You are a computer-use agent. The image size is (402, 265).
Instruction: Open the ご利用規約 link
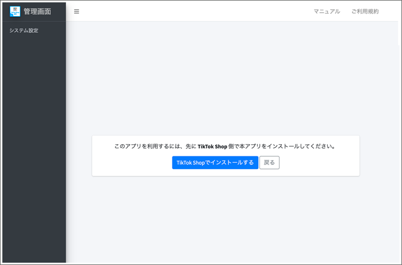point(365,11)
